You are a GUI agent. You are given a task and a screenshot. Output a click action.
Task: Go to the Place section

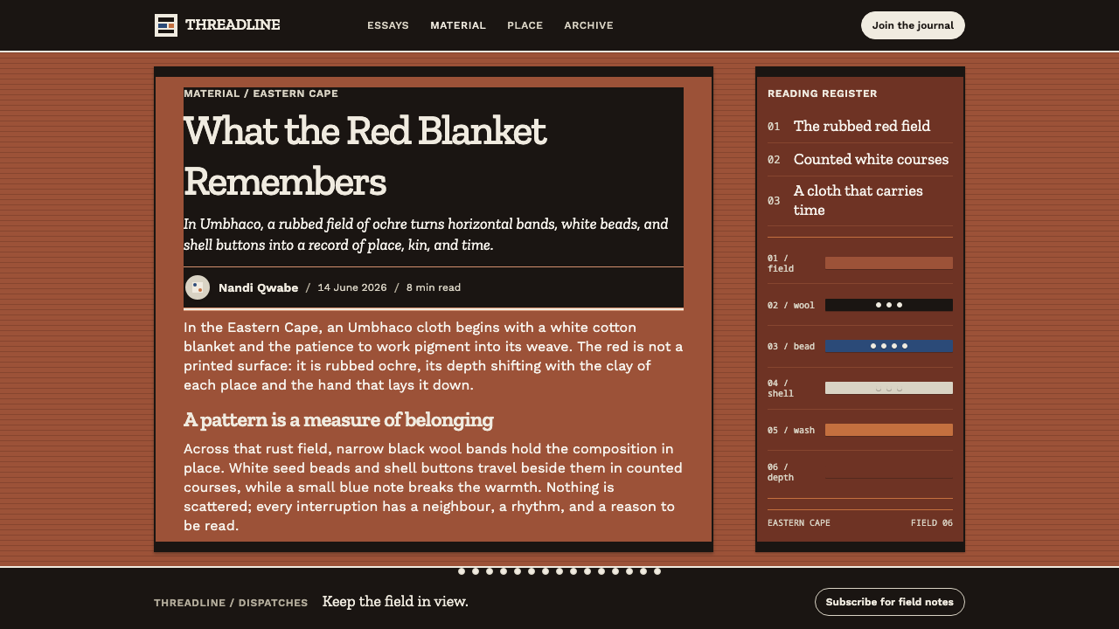point(525,25)
